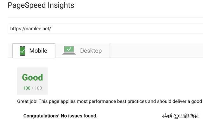The height and width of the screenshot is (122, 203).
Task: Click the https://namlee.net/ URL text
Action: (x=30, y=28)
